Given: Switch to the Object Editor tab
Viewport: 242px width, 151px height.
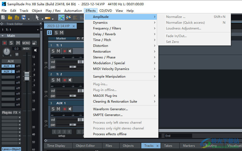Looking at the screenshot, I should coord(85,146).
